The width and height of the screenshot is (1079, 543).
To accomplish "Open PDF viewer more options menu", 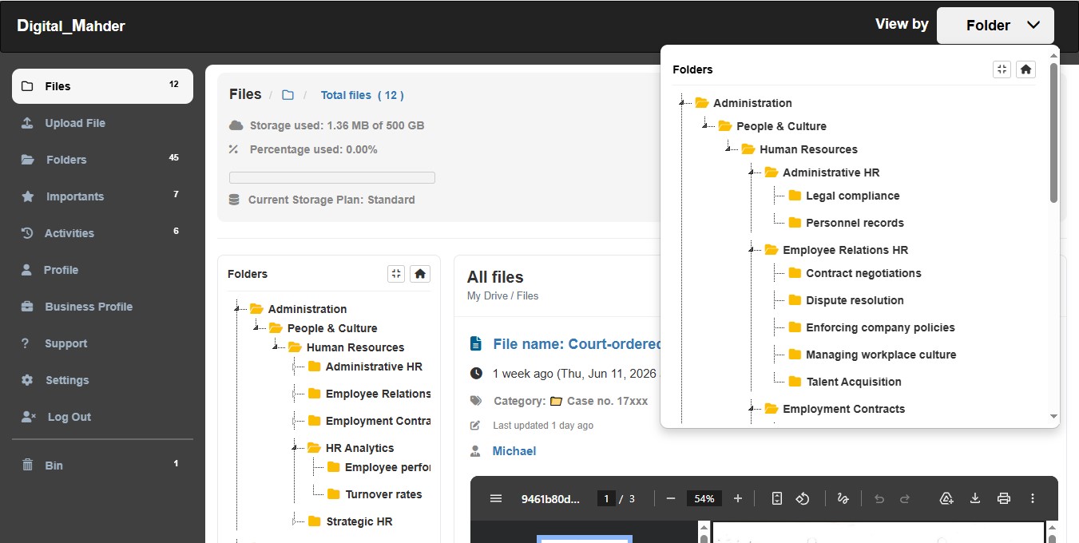I will [x=1033, y=498].
